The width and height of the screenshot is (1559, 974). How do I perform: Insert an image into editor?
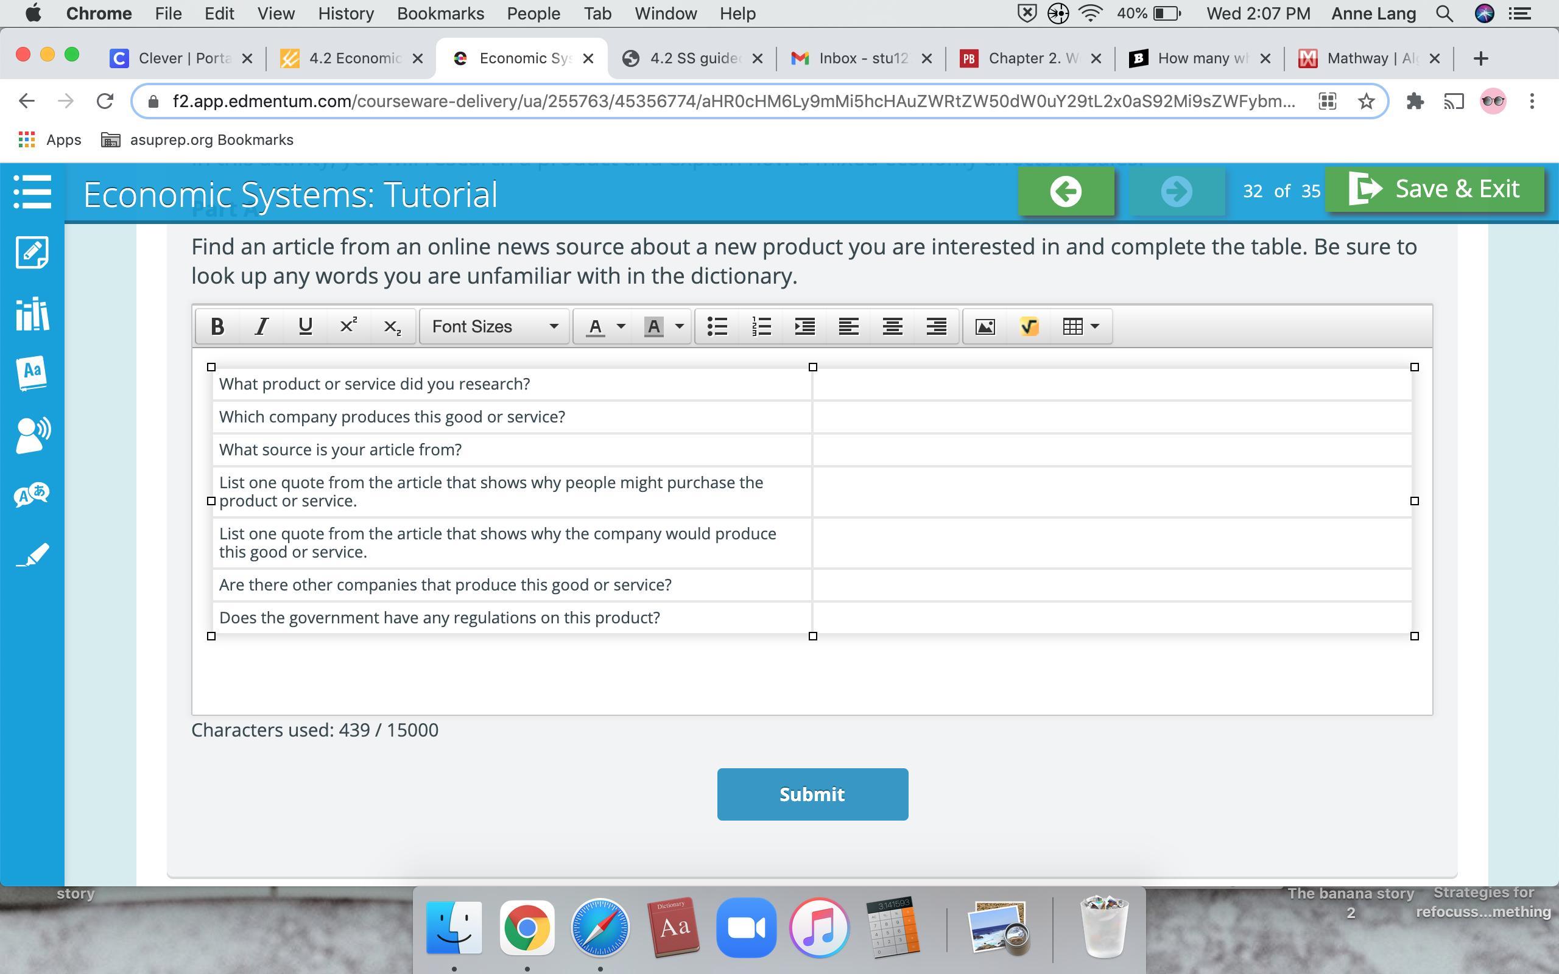pos(985,327)
